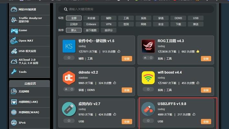The image size is (229, 129).
Task: Click the search magnifier icon
Action: tap(66, 9)
